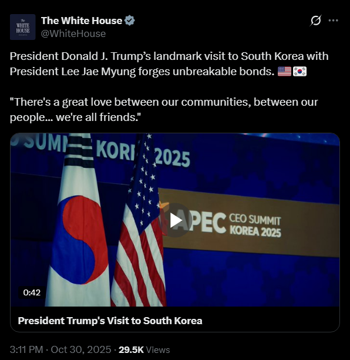
Task: Click the South Korea flag emoji
Action: pyautogui.click(x=299, y=72)
